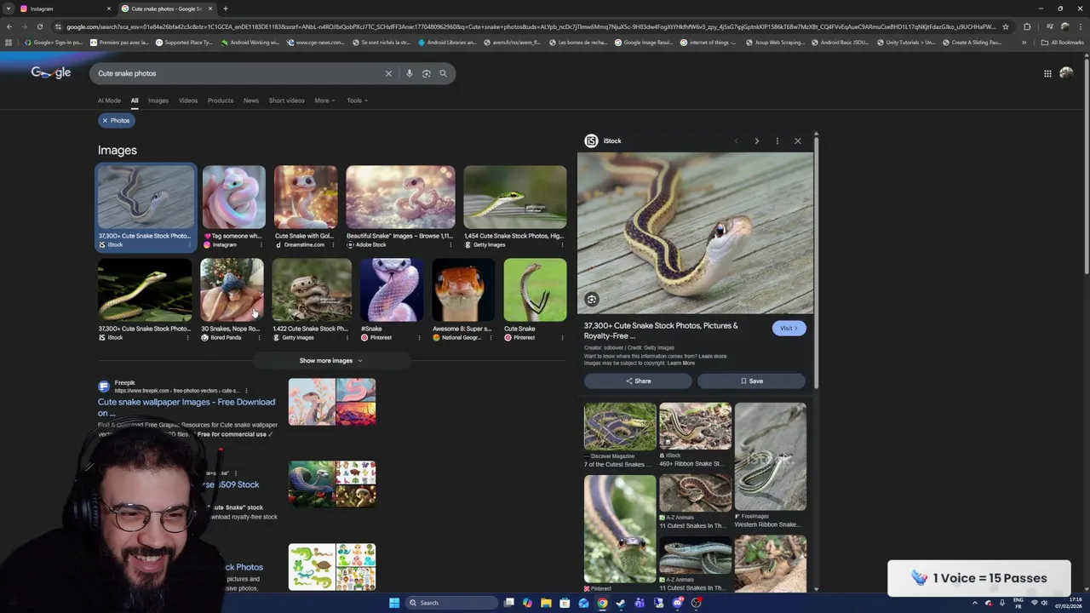Open the Western Ribbon Snake related image
Image resolution: width=1090 pixels, height=613 pixels.
pyautogui.click(x=770, y=457)
